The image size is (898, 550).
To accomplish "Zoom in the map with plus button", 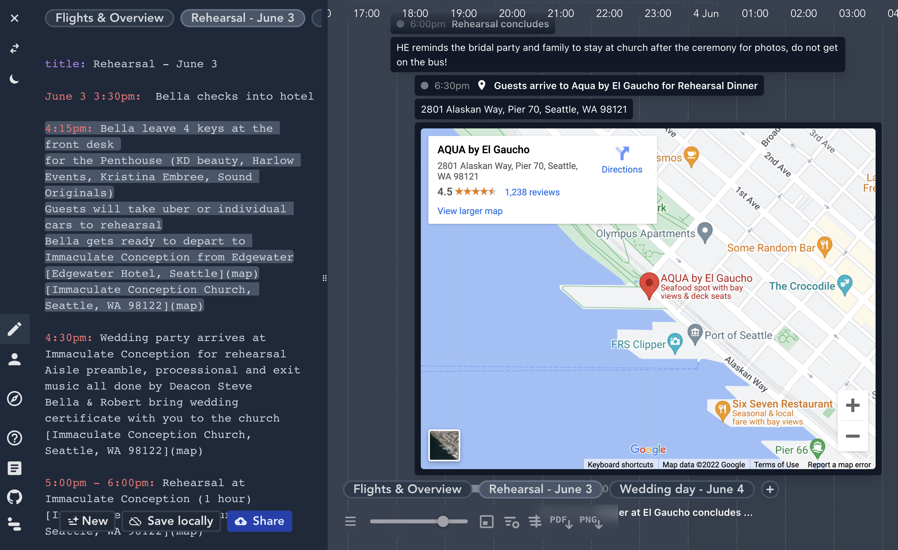I will tap(853, 406).
